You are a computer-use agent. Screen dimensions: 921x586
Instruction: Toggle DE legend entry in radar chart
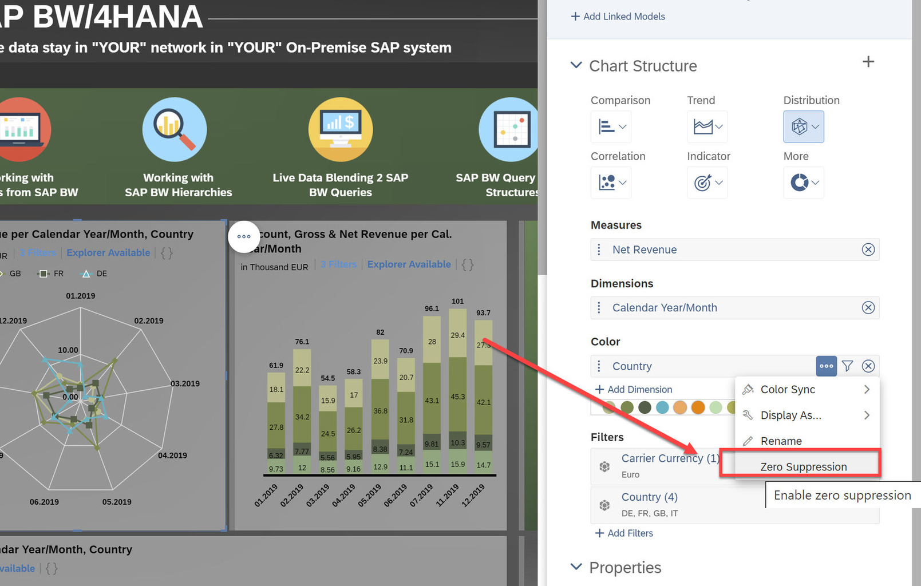click(x=94, y=274)
